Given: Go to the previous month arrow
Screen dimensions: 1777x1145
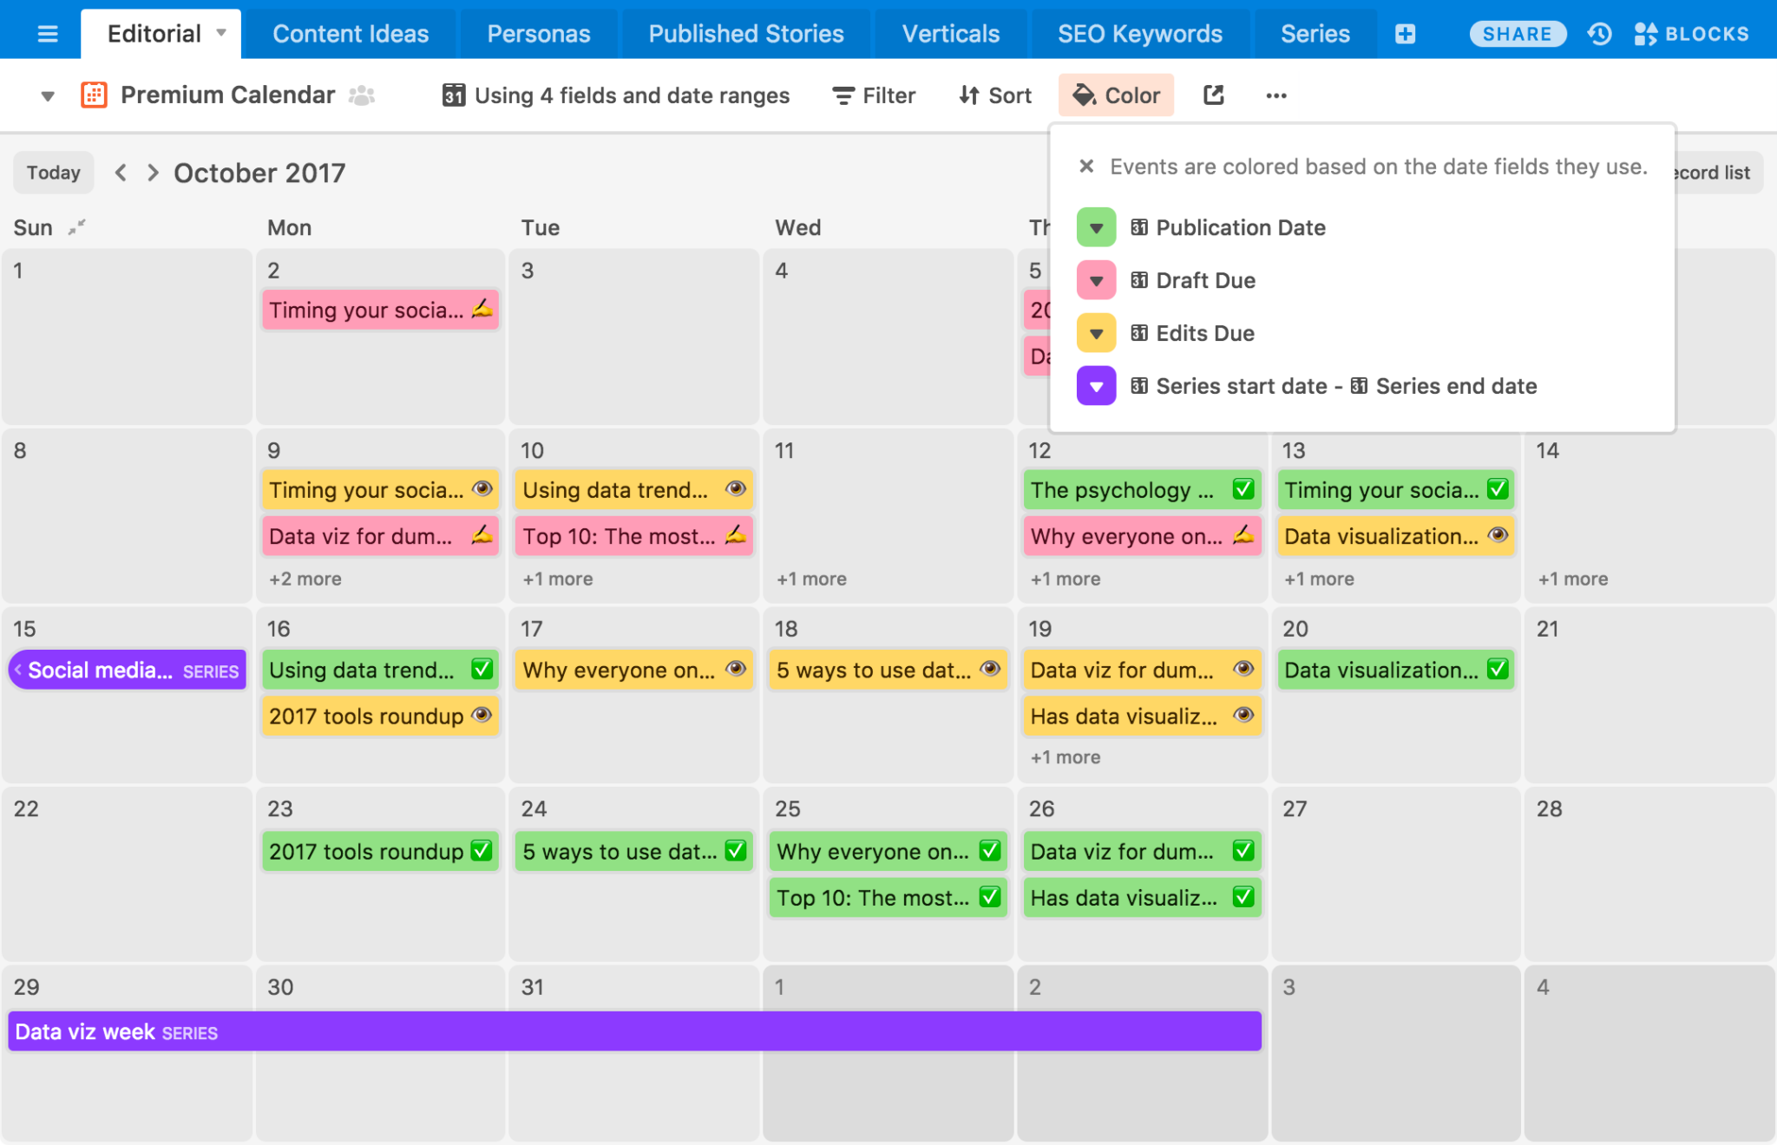Looking at the screenshot, I should [121, 173].
